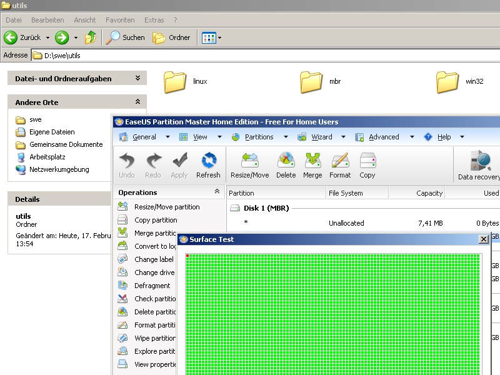Choose Merge partition in the Operations list
Viewport: 500px width, 375px height.
click(x=147, y=233)
